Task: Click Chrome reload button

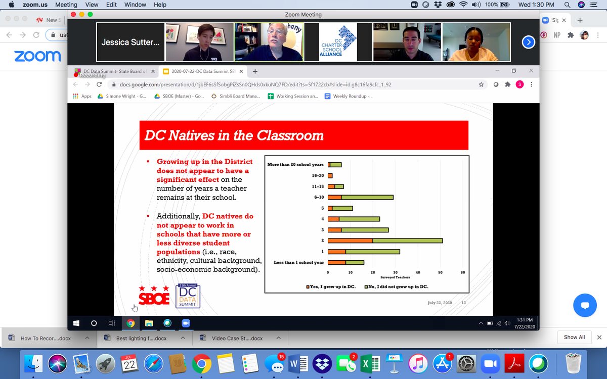Action: (36, 35)
